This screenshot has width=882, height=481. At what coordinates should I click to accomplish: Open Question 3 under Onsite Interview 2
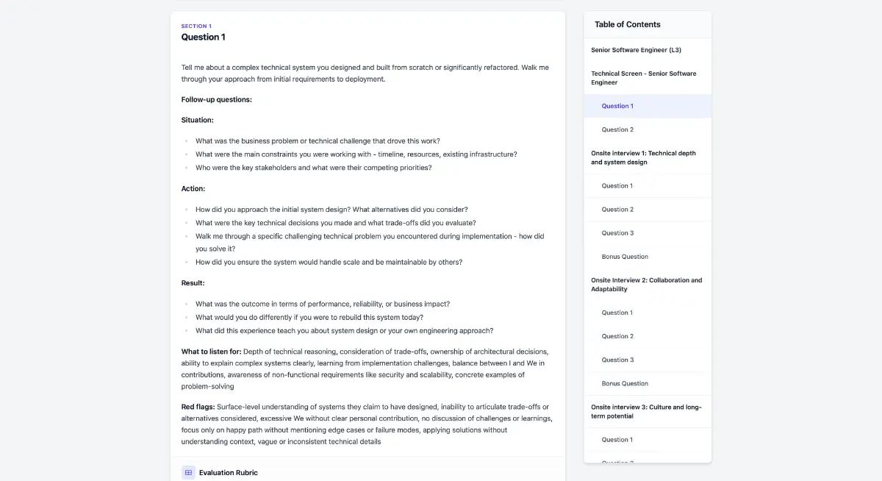coord(648,360)
